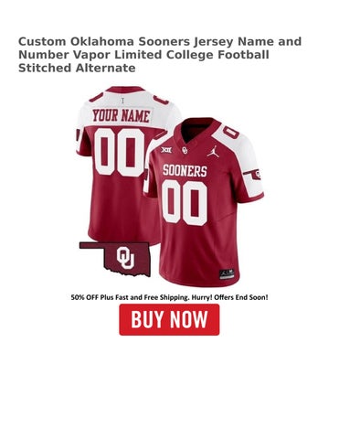Click the OU Oklahoma state-shaped logo
This screenshot has height=439, width=339.
[x=115, y=259]
